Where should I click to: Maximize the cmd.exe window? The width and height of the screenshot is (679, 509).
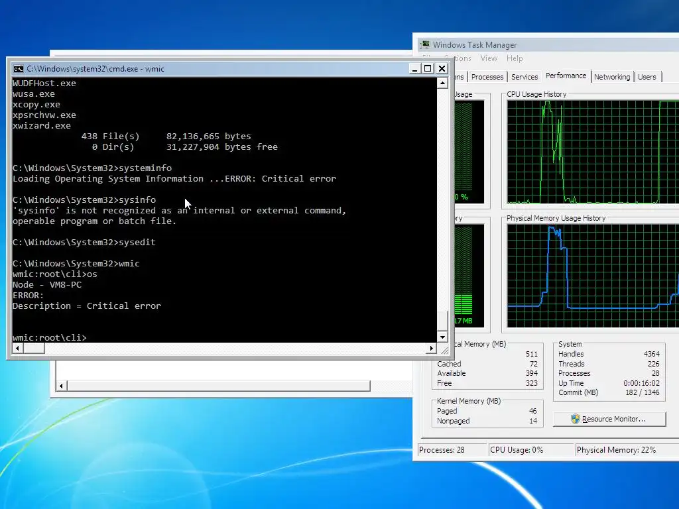point(428,68)
